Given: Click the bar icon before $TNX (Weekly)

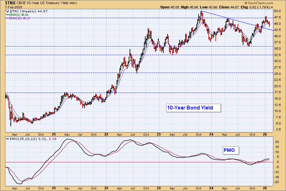Looking at the screenshot, I should point(7,11).
